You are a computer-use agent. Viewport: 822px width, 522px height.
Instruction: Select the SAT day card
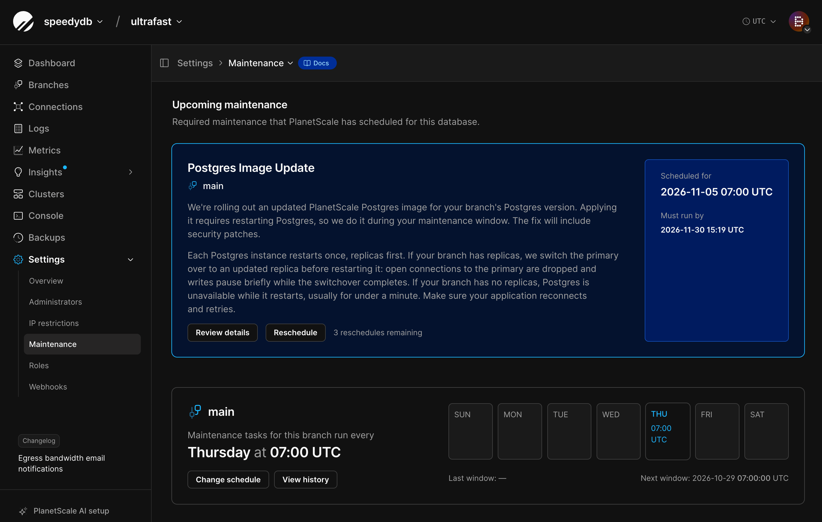point(766,432)
